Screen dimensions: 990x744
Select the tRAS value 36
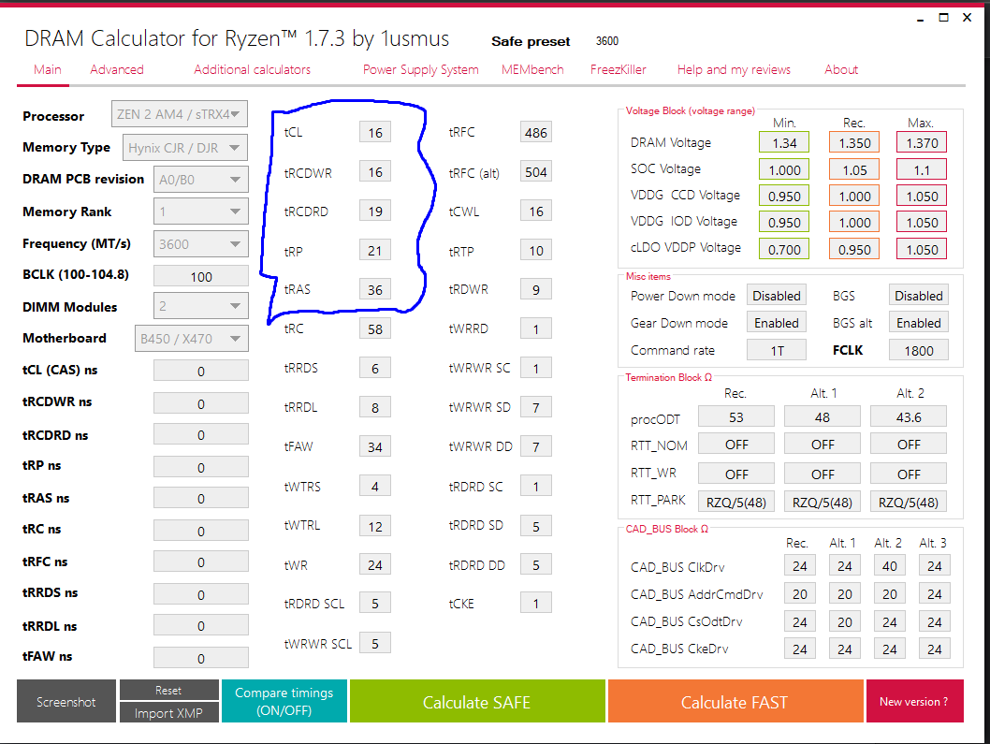[x=375, y=290]
